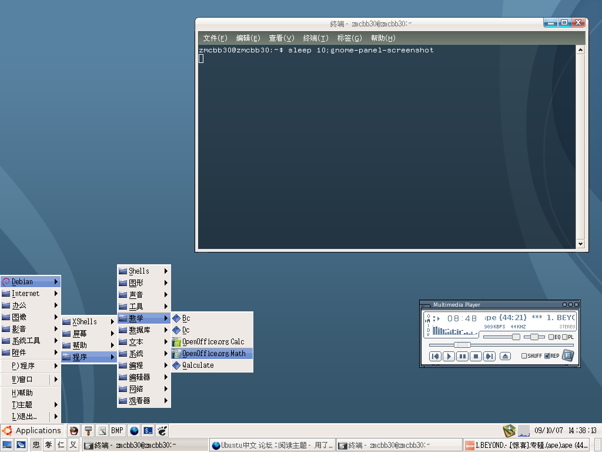Pause playback in Multimedia Player
The image size is (602, 452).
463,356
